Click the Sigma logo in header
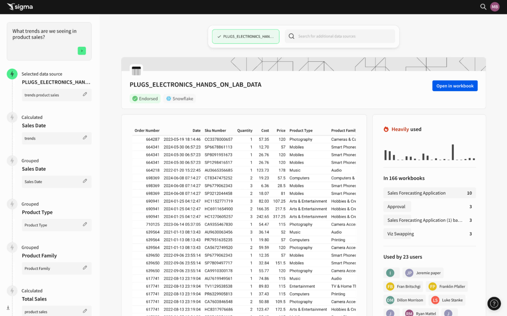 pyautogui.click(x=20, y=7)
